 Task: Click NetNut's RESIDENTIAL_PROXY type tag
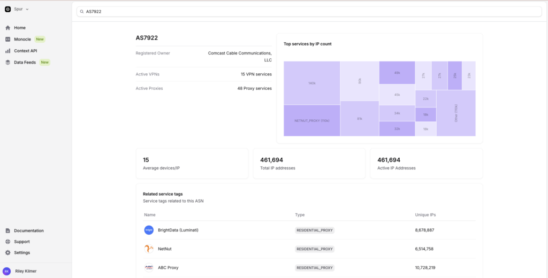315,249
